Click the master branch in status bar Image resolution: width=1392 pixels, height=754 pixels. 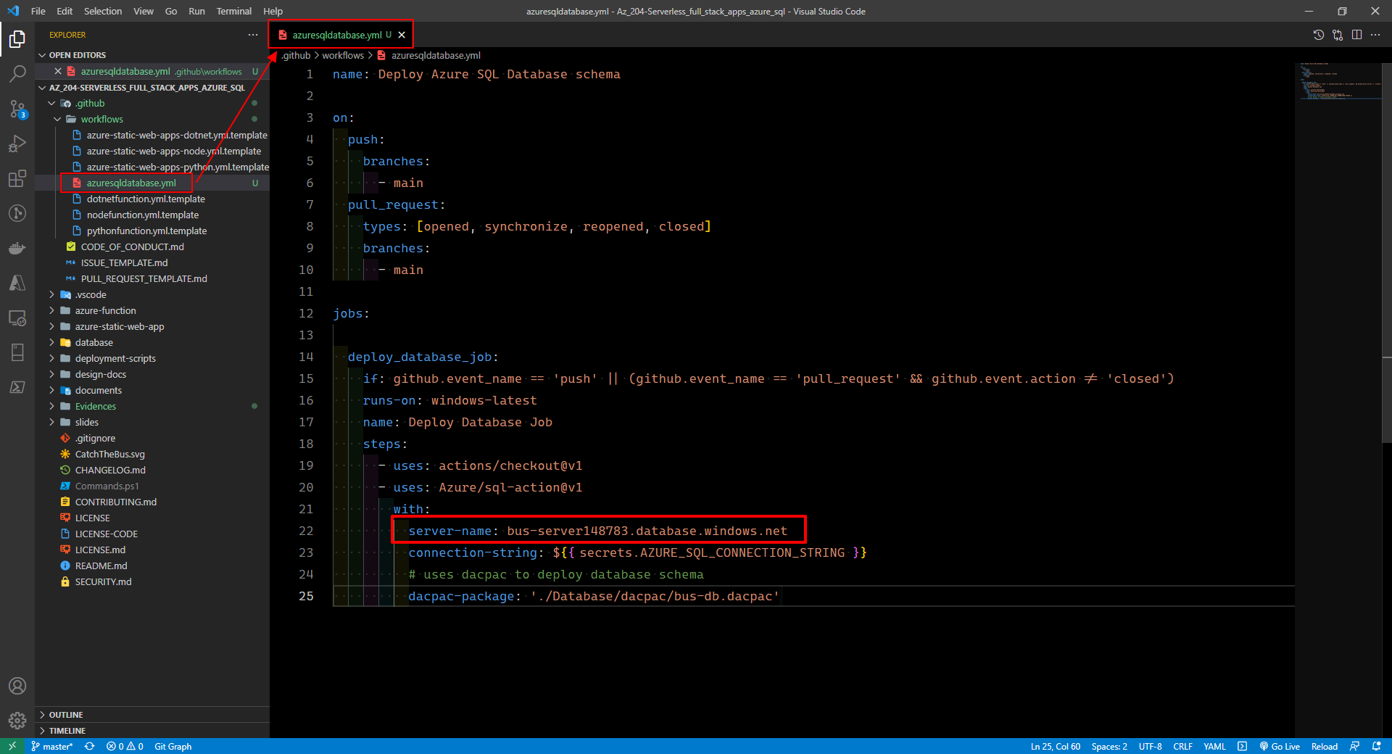(52, 746)
